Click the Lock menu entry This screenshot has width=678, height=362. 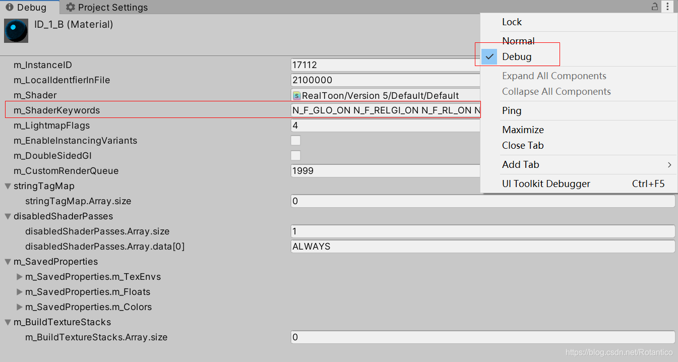512,22
